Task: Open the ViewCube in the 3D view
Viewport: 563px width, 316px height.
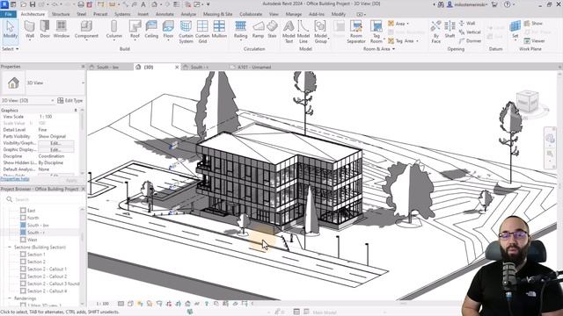Action: 527,102
